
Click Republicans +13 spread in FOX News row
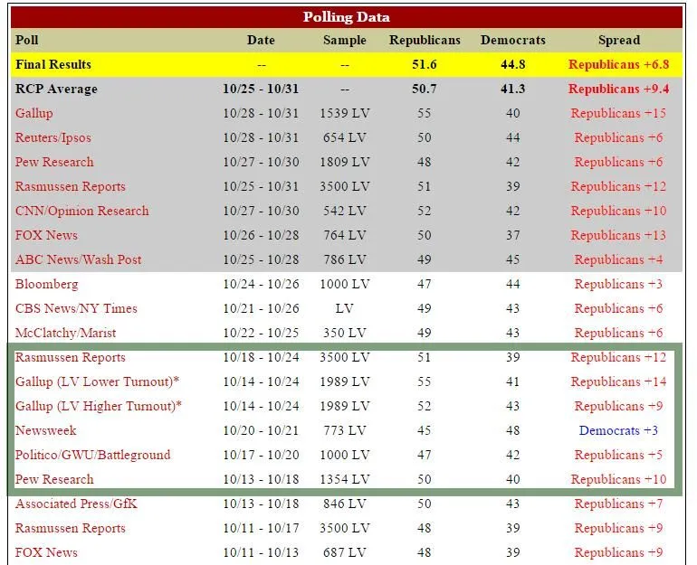coord(618,235)
